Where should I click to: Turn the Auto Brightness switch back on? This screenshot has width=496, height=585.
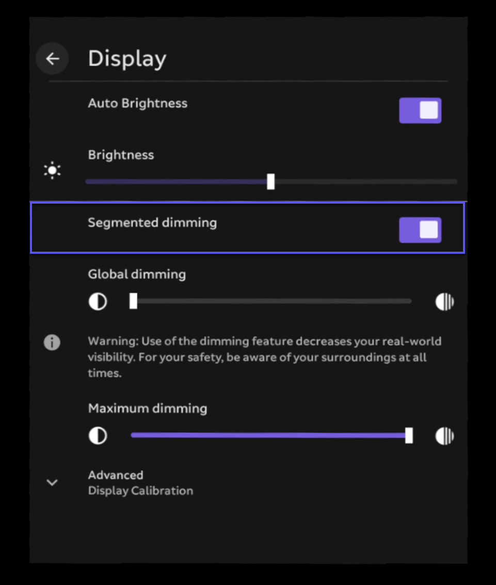point(420,110)
